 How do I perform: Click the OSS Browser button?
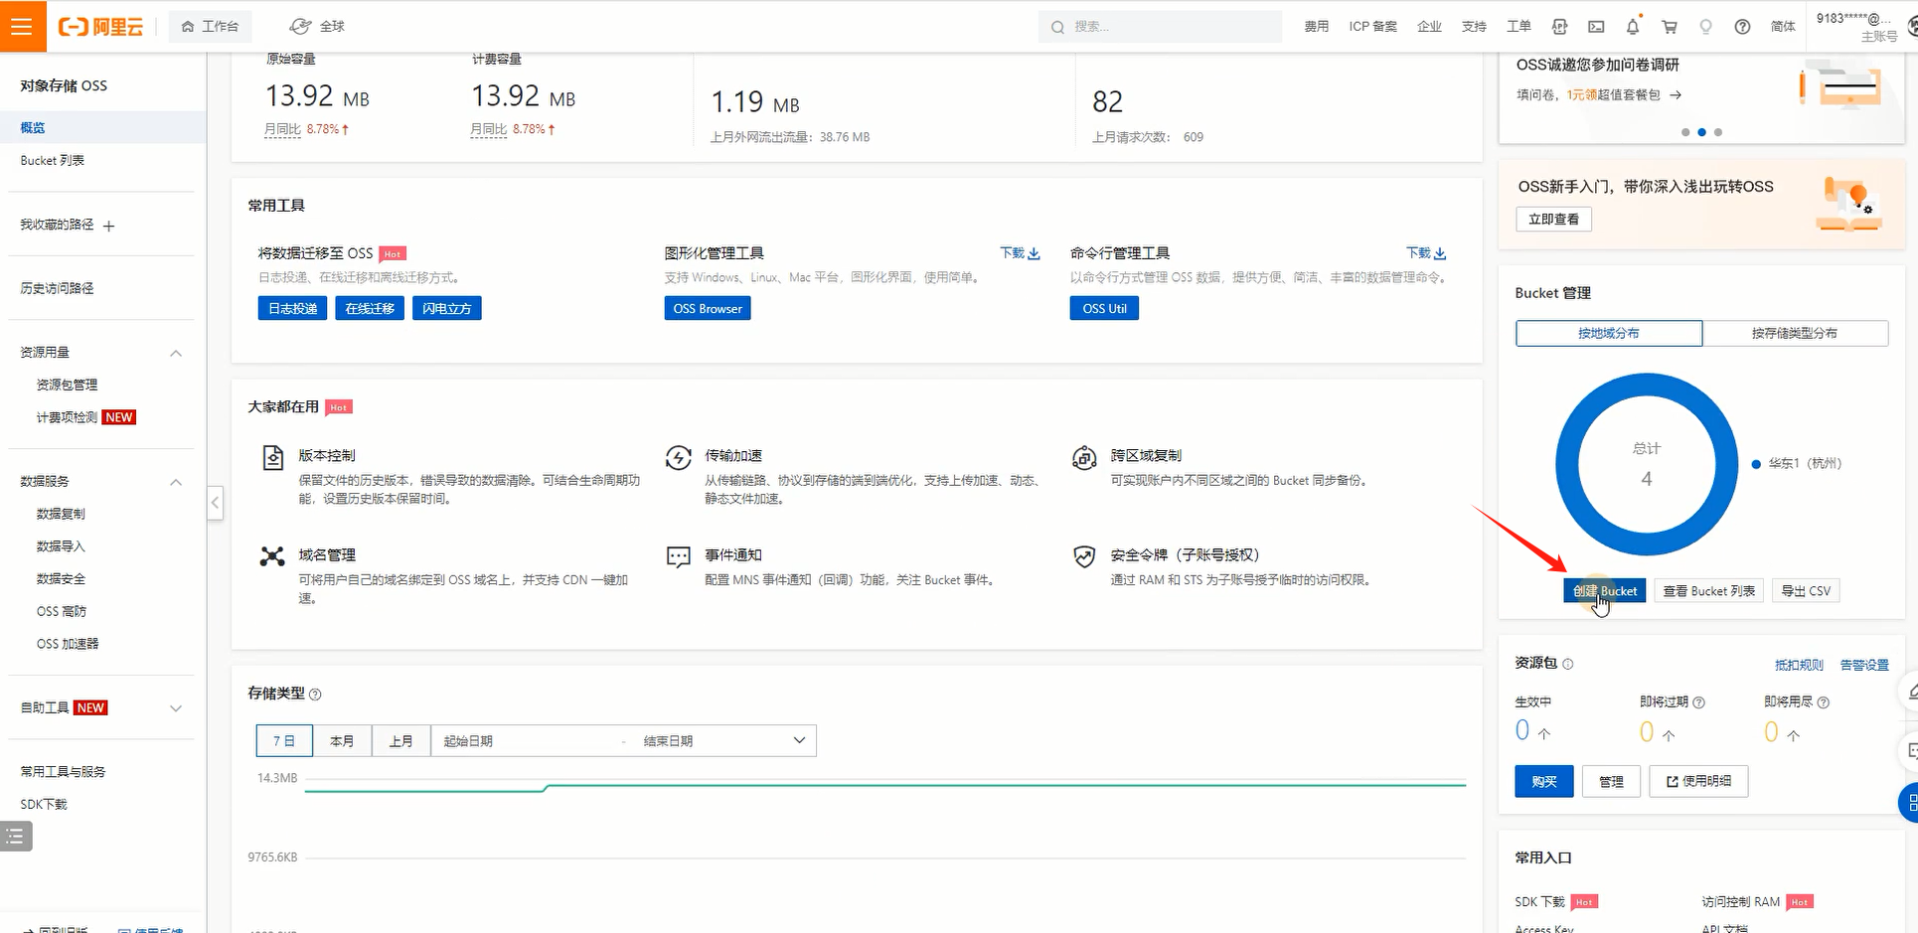coord(708,309)
